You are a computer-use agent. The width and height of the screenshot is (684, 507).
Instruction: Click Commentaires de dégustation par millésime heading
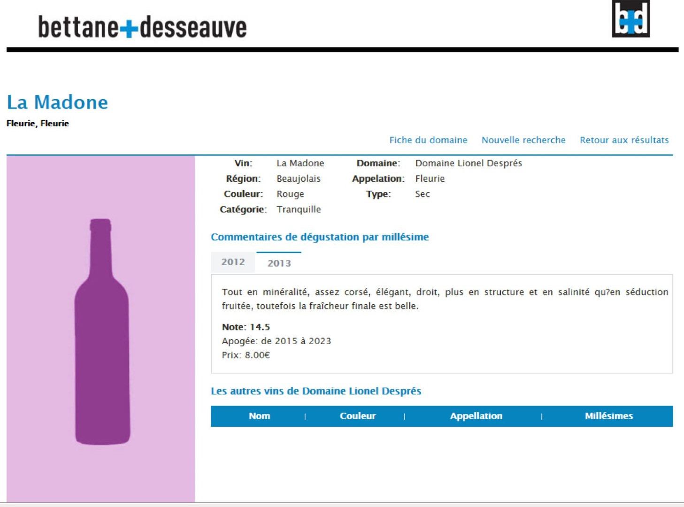320,237
